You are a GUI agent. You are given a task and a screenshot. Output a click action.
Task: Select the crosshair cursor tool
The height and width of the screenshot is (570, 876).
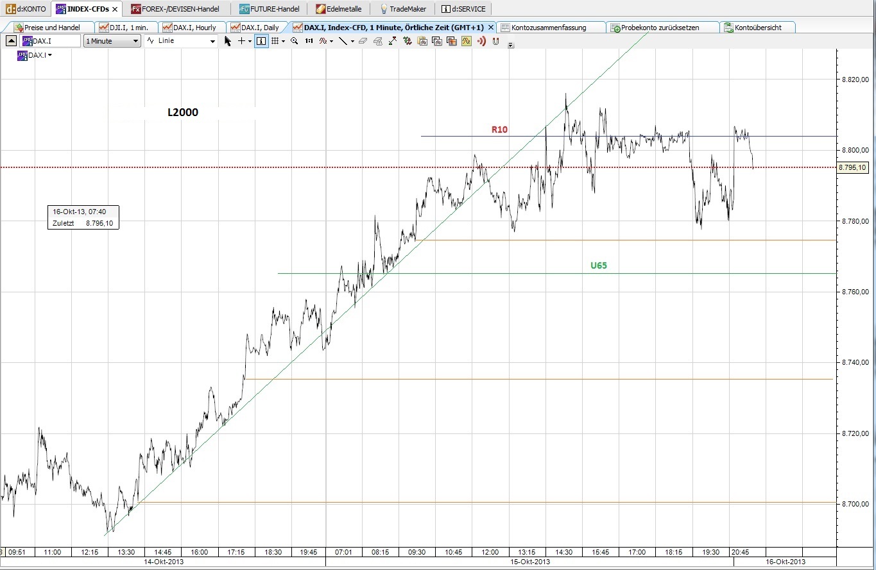tap(243, 40)
